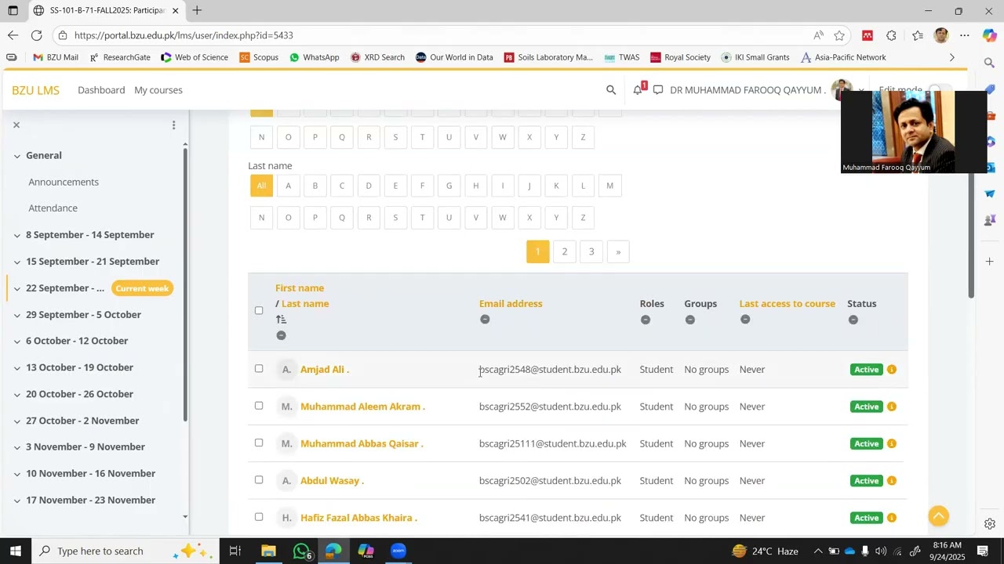This screenshot has height=564, width=1004.
Task: Open browser extensions icon
Action: coord(891,35)
